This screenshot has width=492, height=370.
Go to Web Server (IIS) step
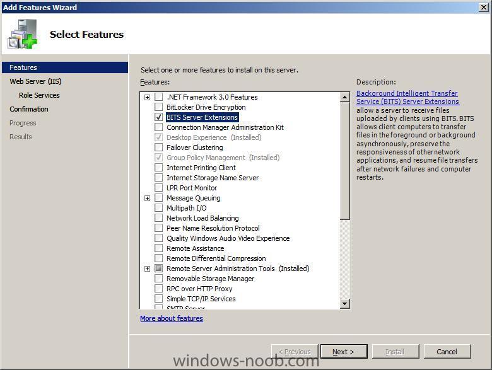[35, 81]
